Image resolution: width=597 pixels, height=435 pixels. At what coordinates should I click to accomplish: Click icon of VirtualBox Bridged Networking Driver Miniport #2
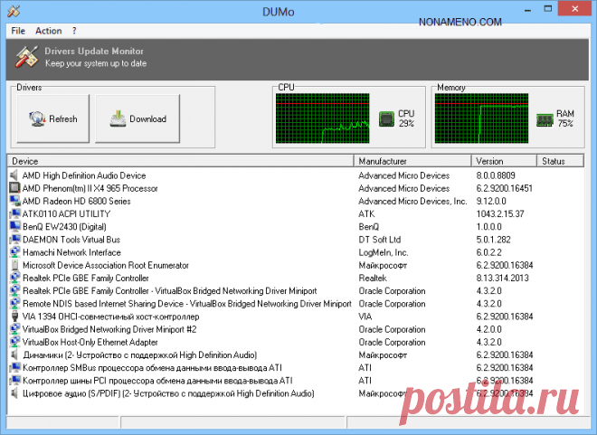pyautogui.click(x=14, y=329)
